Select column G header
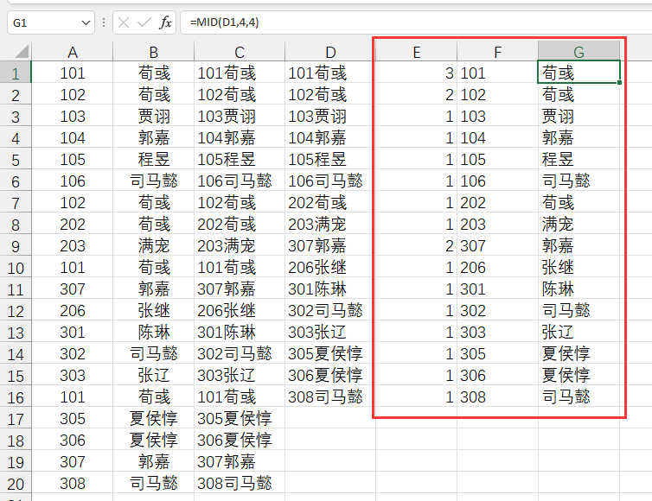652x501 pixels. 578,53
